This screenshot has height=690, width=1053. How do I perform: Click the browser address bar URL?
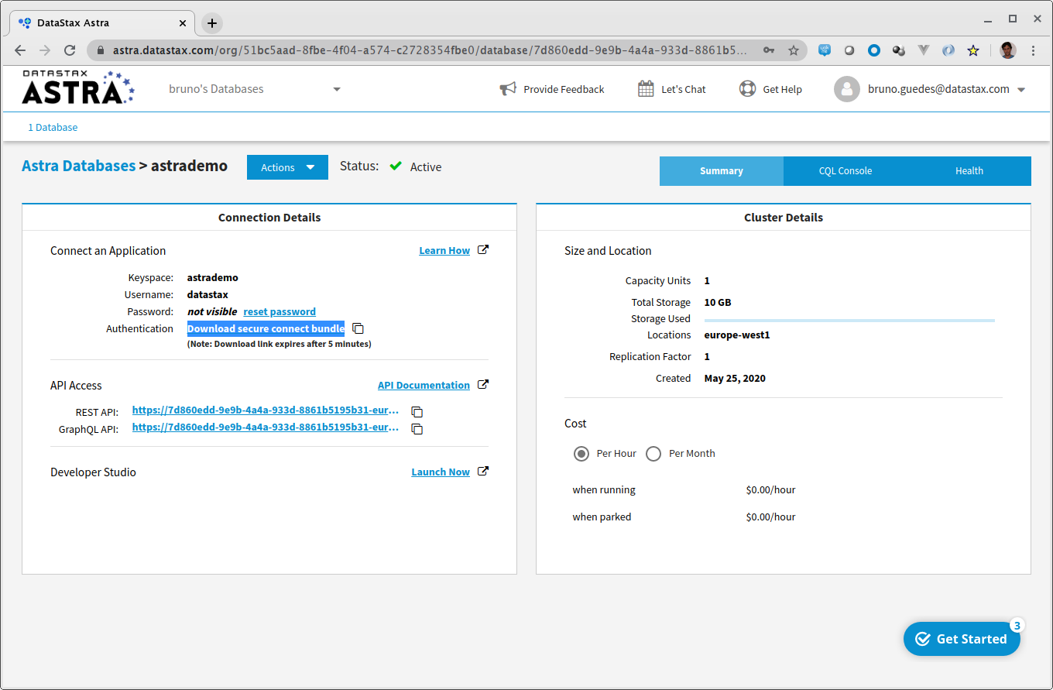(430, 50)
